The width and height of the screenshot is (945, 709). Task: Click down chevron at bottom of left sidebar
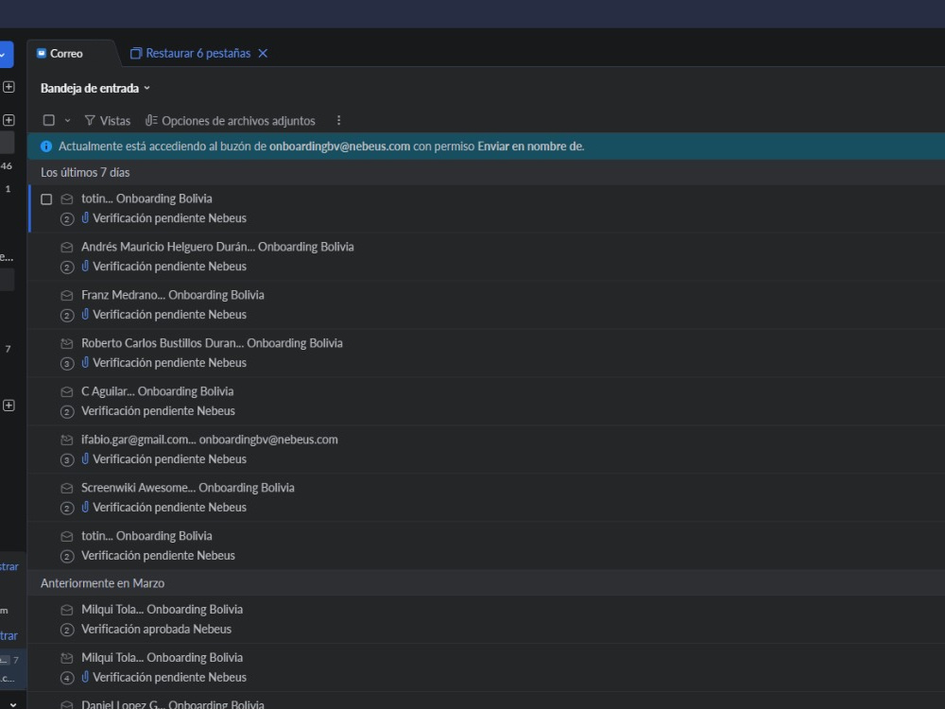12,703
